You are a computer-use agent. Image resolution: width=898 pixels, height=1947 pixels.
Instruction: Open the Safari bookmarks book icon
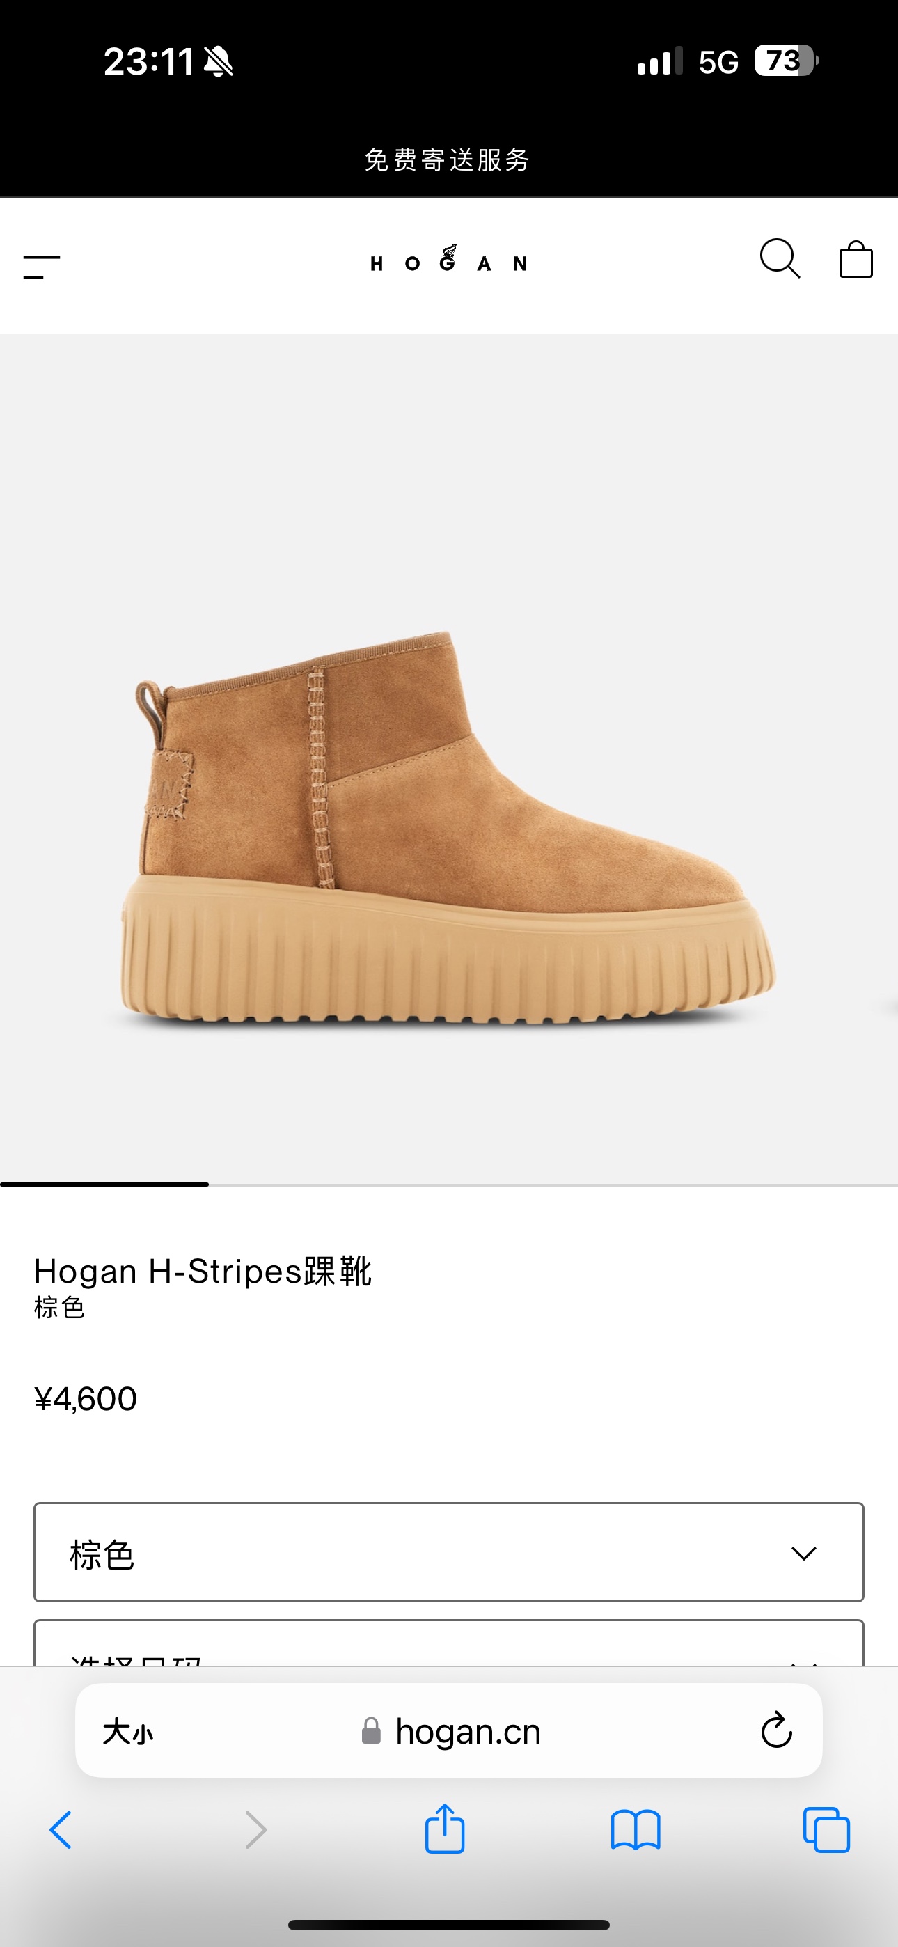pos(636,1830)
